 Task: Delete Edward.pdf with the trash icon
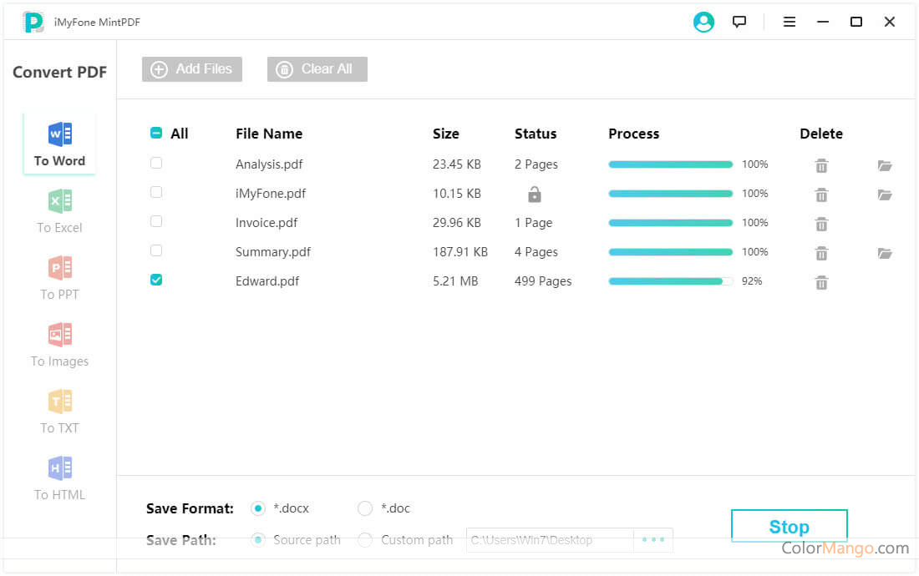pyautogui.click(x=821, y=282)
